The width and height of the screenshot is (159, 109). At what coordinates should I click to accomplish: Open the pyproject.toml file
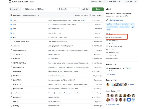pos(18,89)
